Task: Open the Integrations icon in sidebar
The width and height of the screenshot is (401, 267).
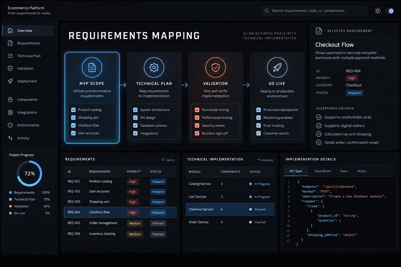Action: tap(10, 112)
